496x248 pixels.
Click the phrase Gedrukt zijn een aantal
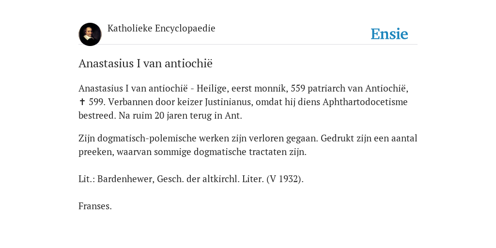(369, 139)
